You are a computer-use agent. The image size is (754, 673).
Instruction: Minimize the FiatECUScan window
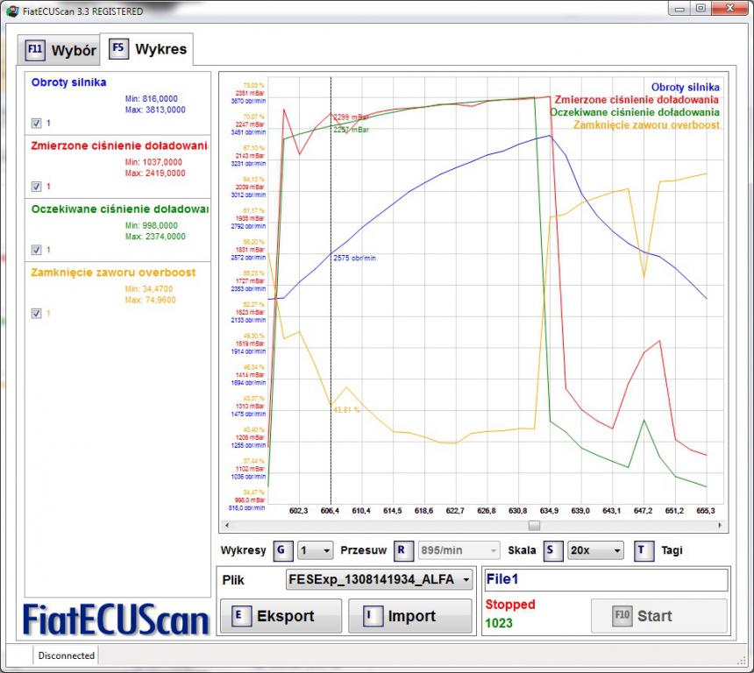(x=679, y=9)
